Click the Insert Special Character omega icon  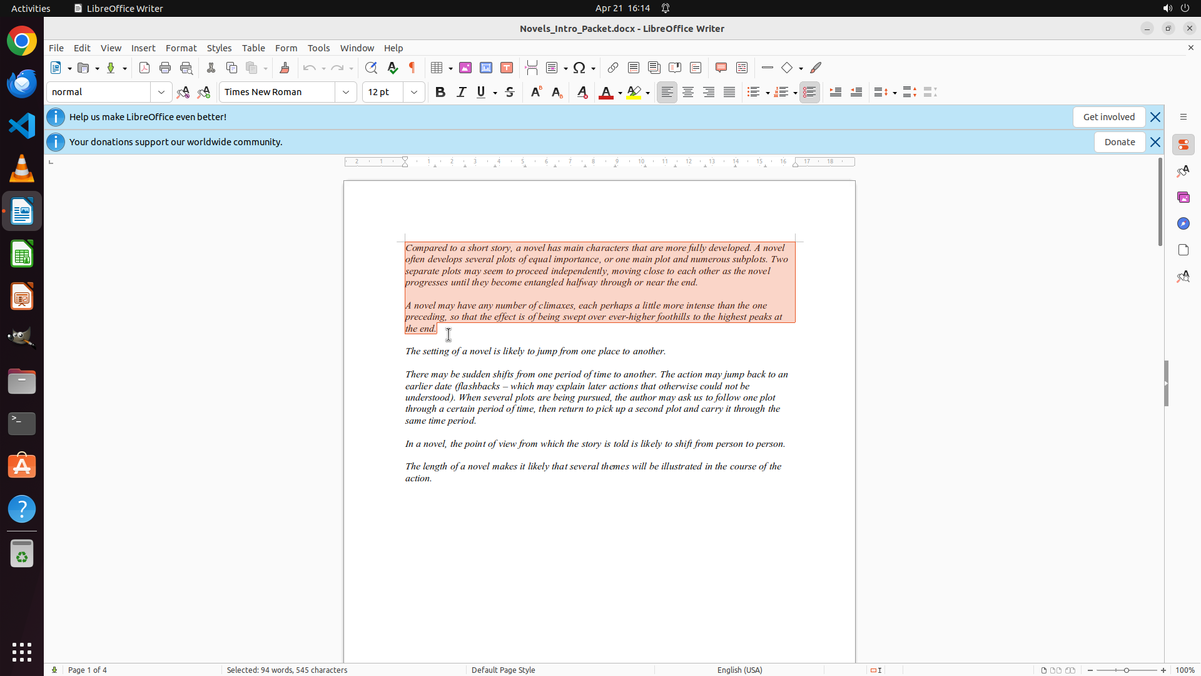coord(579,68)
